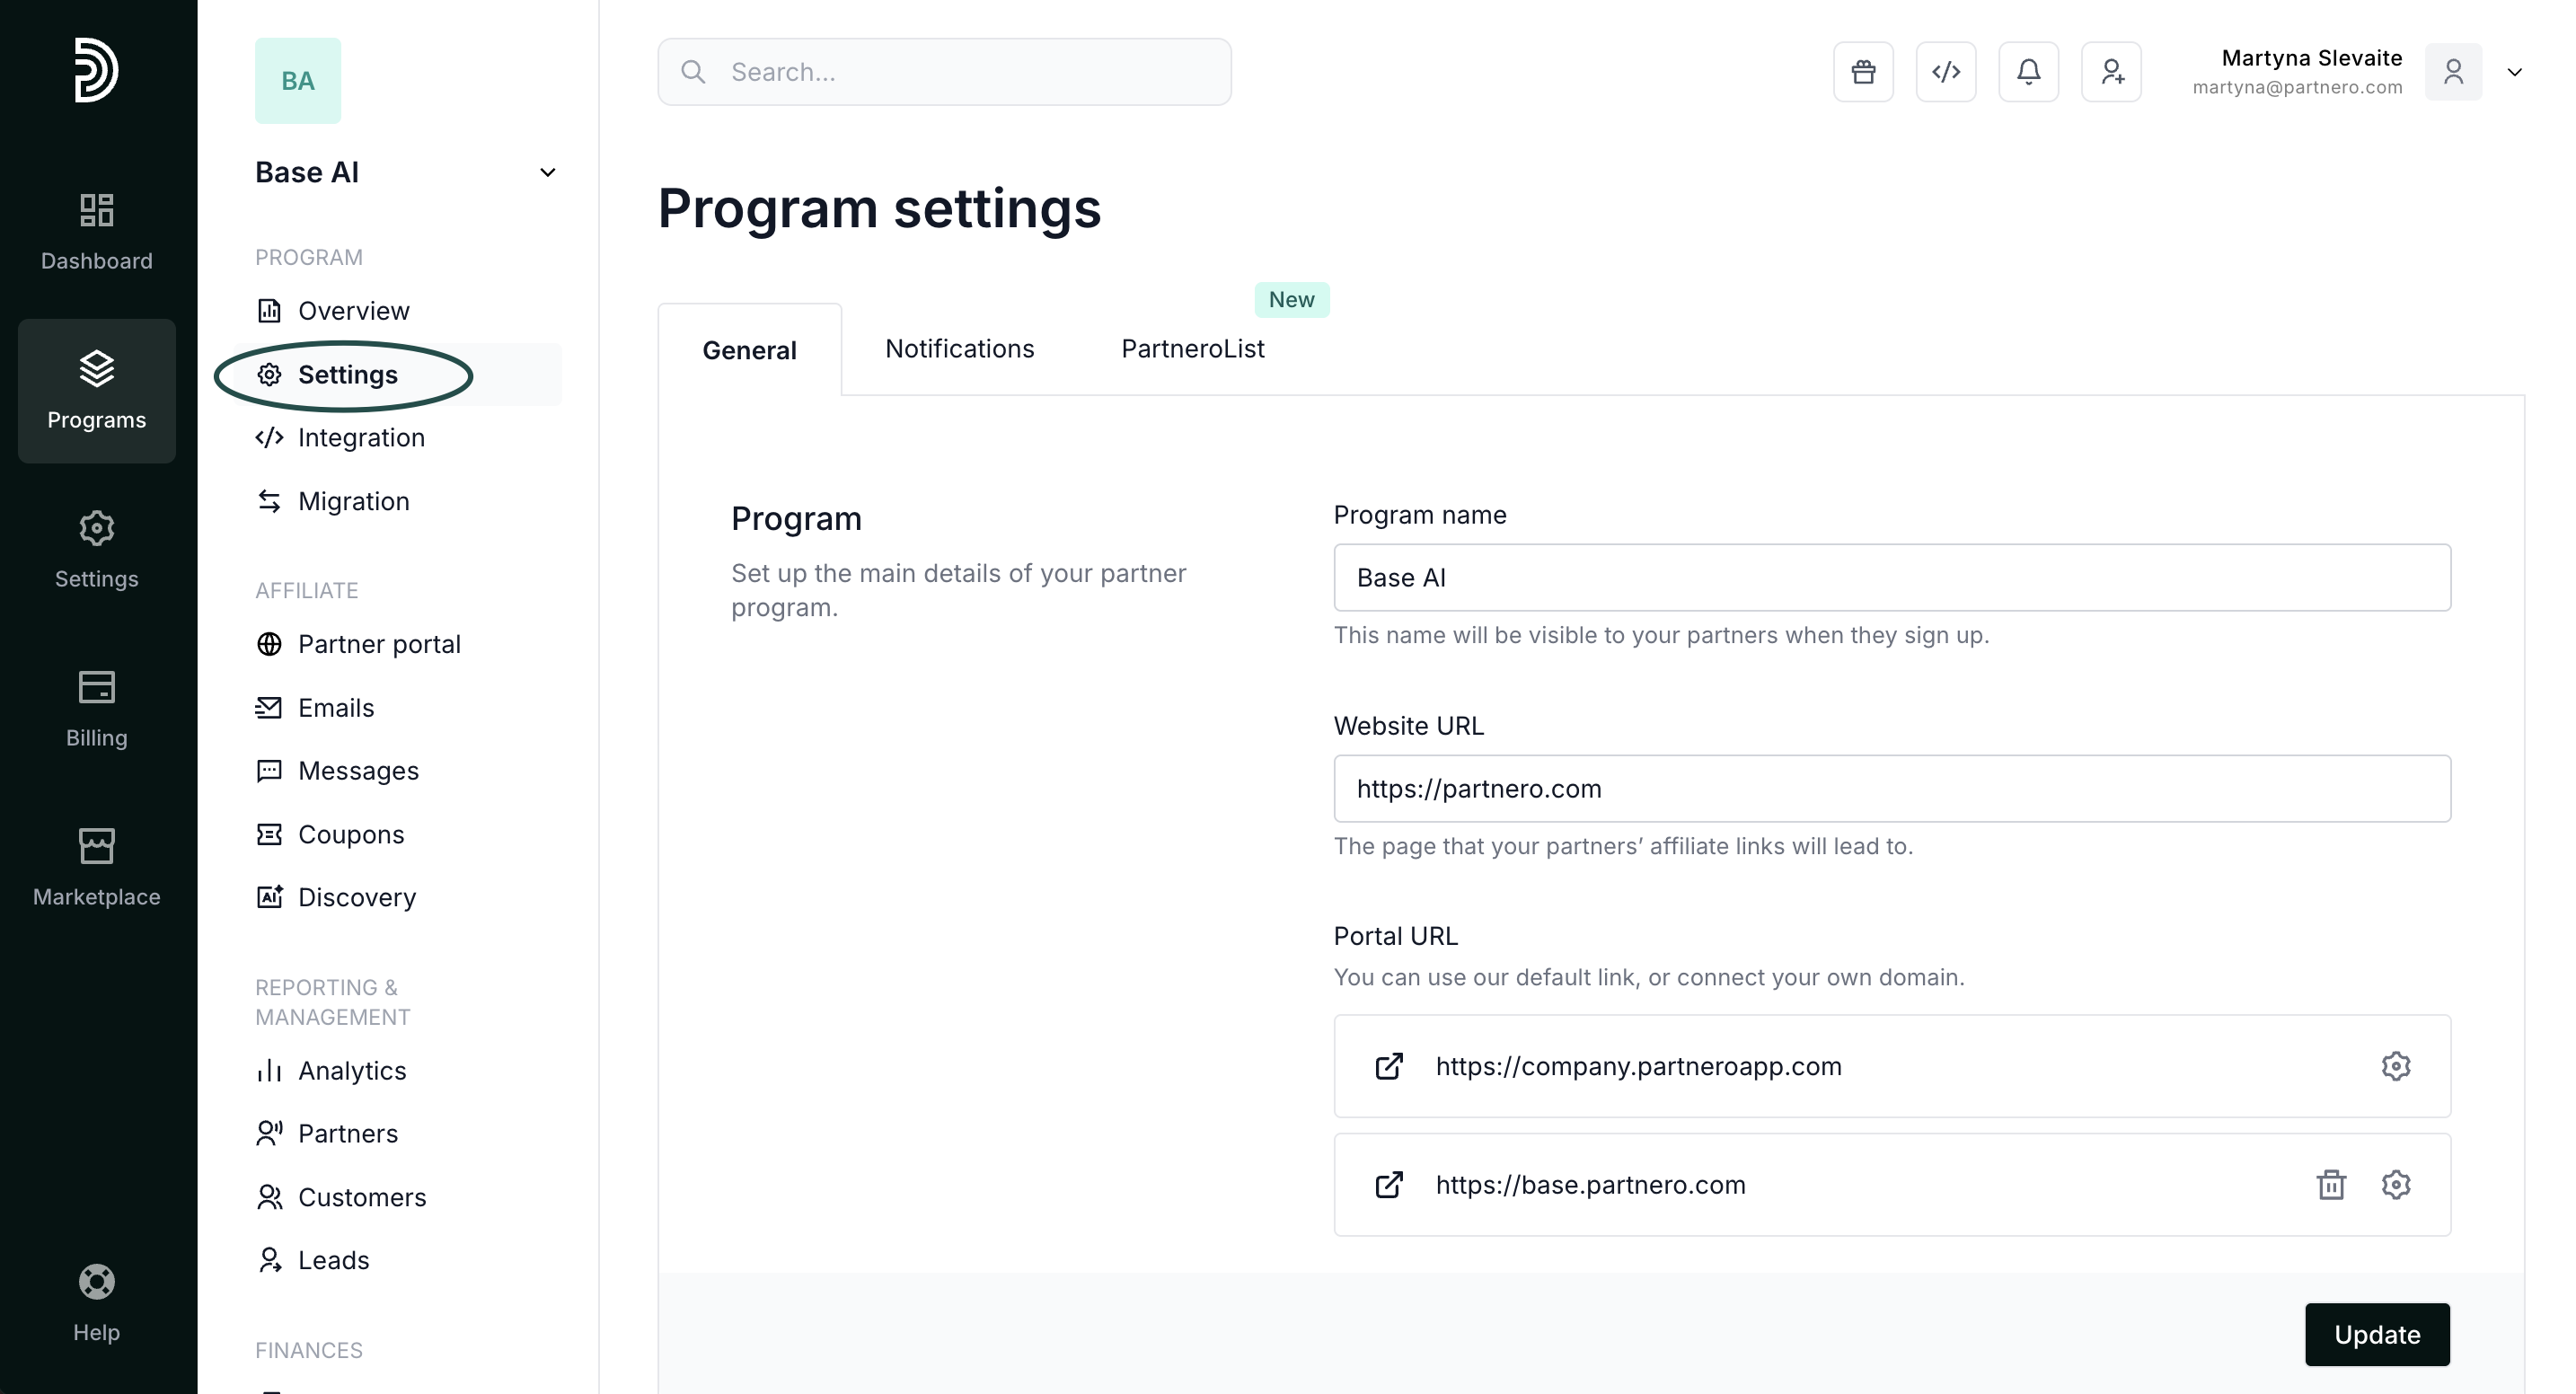Go to Marketplace in the left sidebar
This screenshot has height=1394, width=2576.
(96, 866)
